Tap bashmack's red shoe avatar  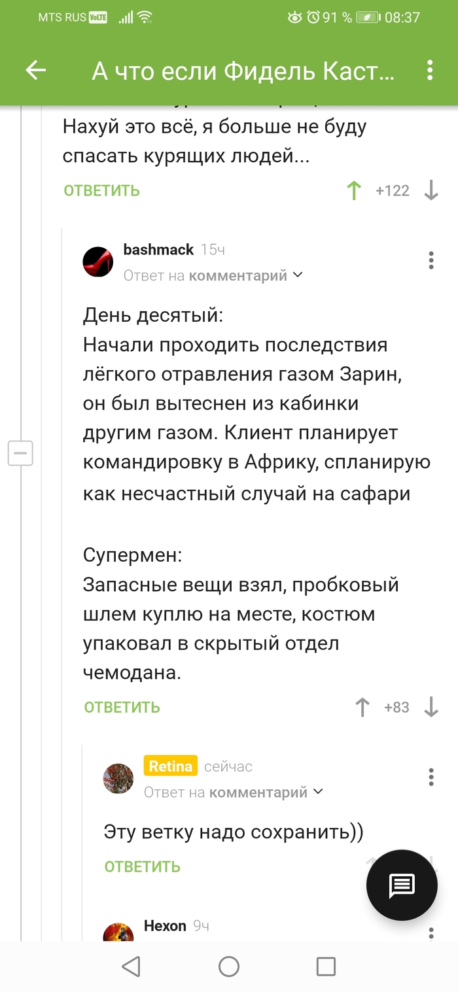98,262
